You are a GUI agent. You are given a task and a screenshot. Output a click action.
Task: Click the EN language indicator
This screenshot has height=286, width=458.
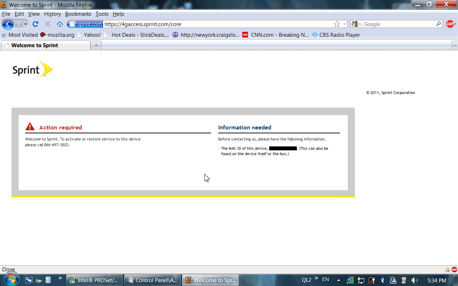[x=326, y=280]
